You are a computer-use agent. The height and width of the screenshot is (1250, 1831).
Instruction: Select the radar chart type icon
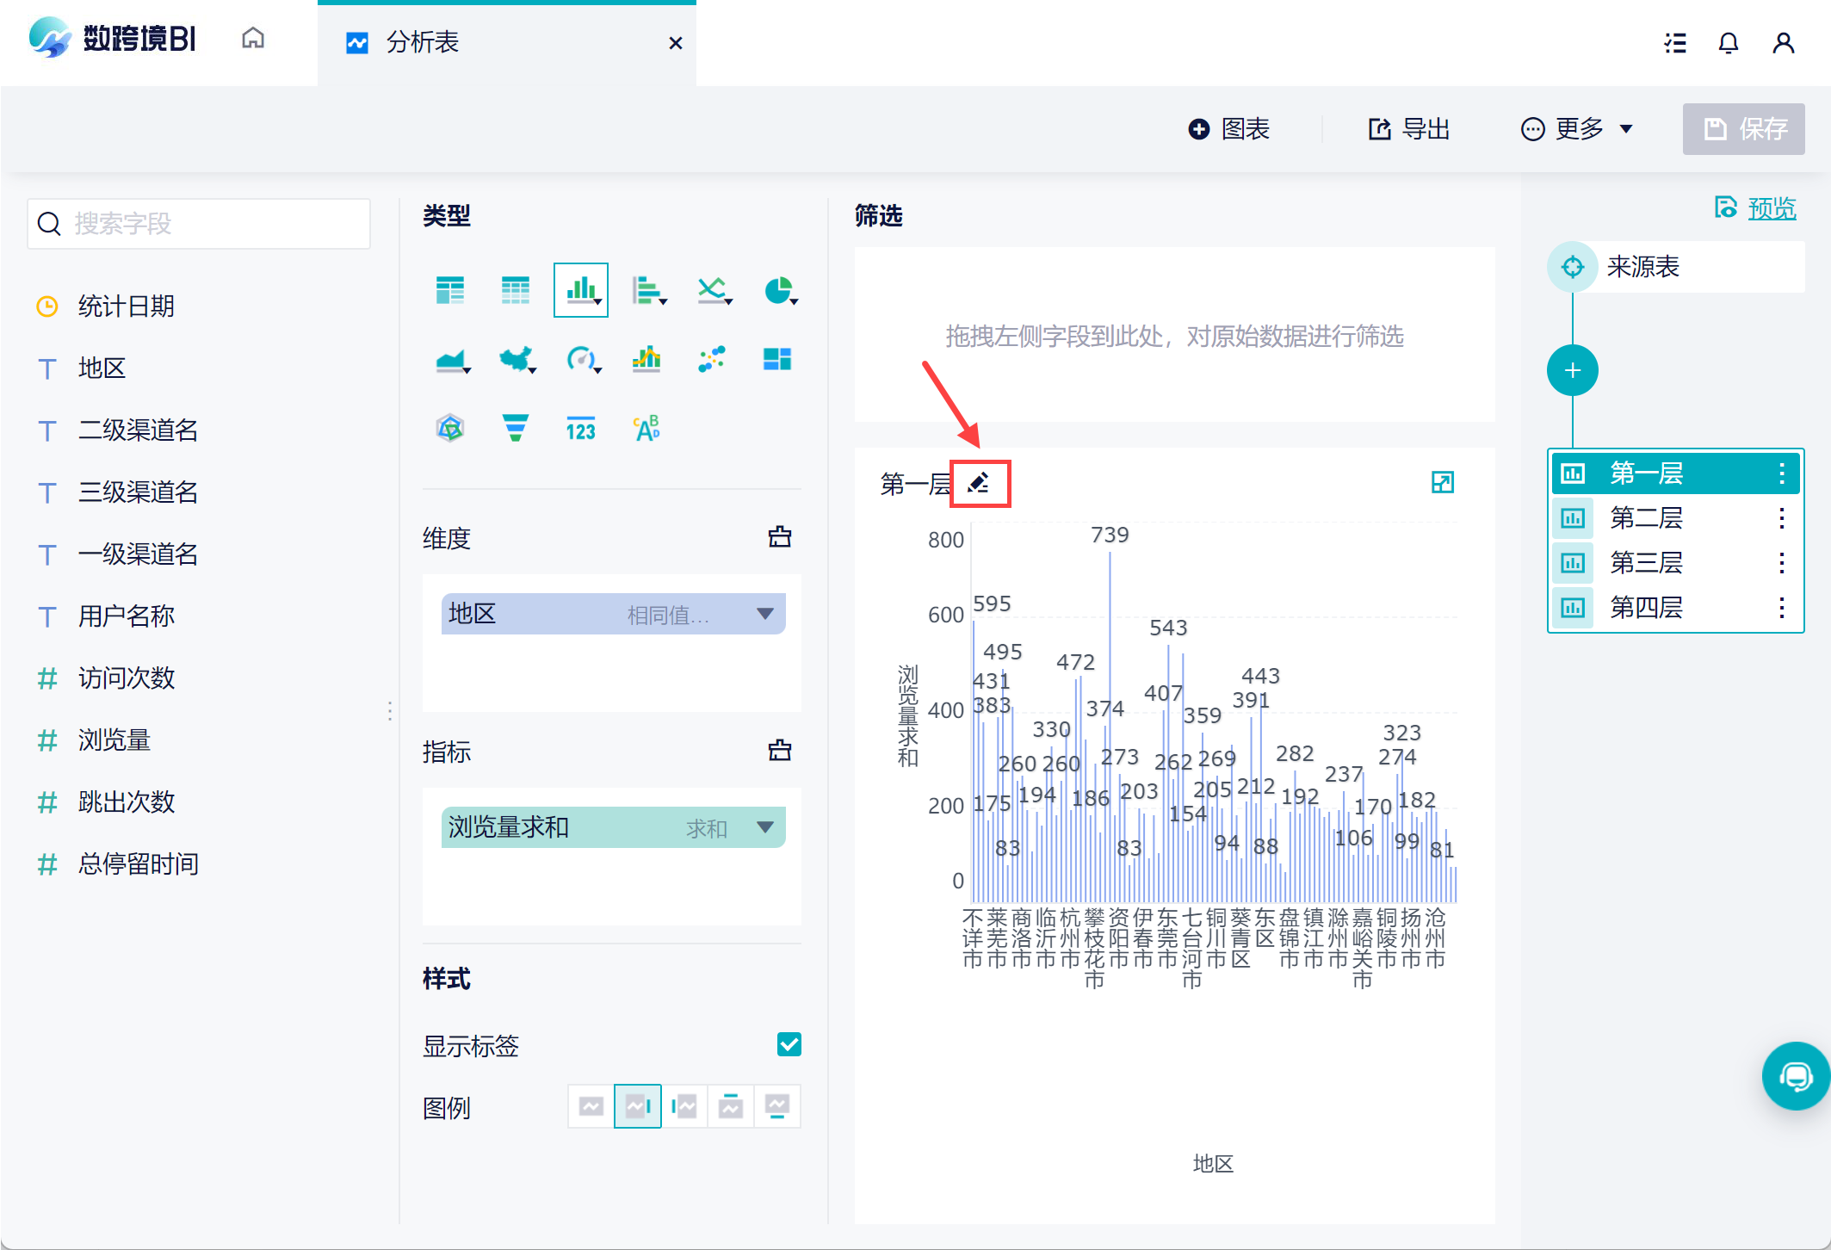point(449,427)
